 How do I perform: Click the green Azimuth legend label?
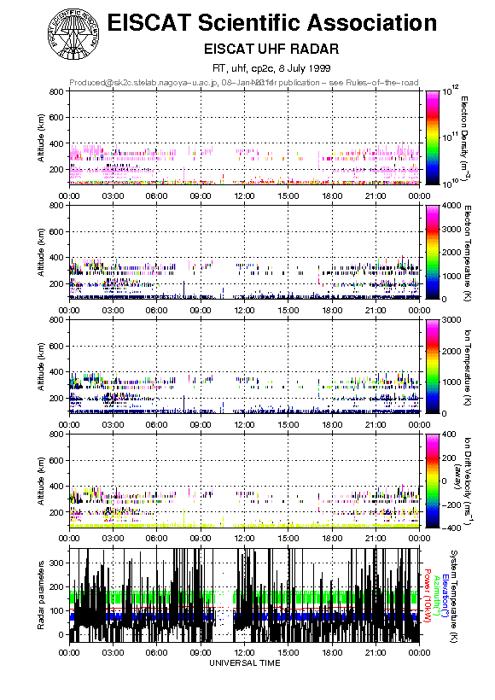tap(436, 596)
